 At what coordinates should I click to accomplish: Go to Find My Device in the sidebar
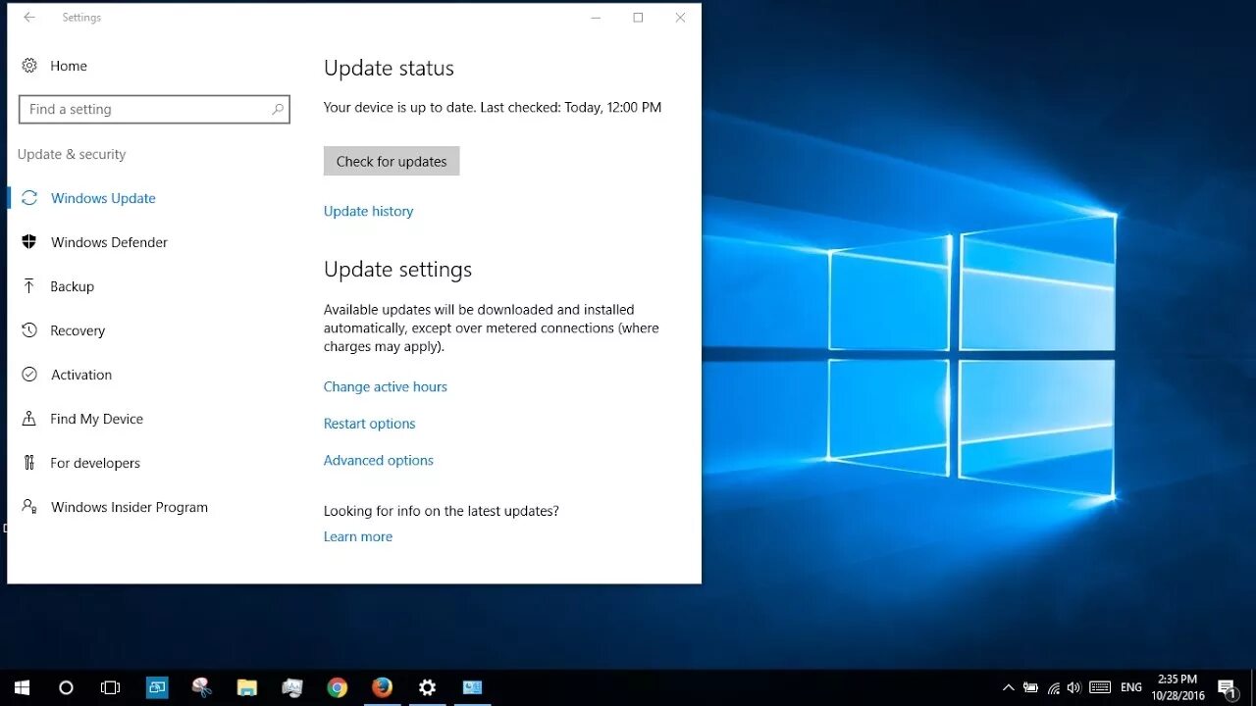(x=97, y=419)
